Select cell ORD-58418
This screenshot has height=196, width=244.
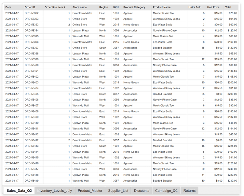(x=33, y=175)
